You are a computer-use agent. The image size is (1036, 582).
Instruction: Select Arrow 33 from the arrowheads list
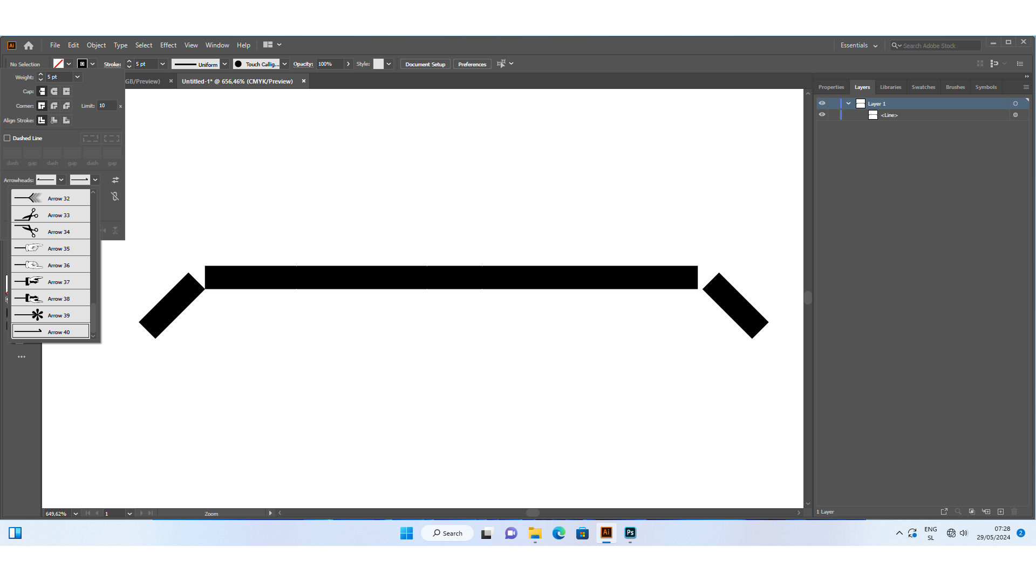coord(50,214)
